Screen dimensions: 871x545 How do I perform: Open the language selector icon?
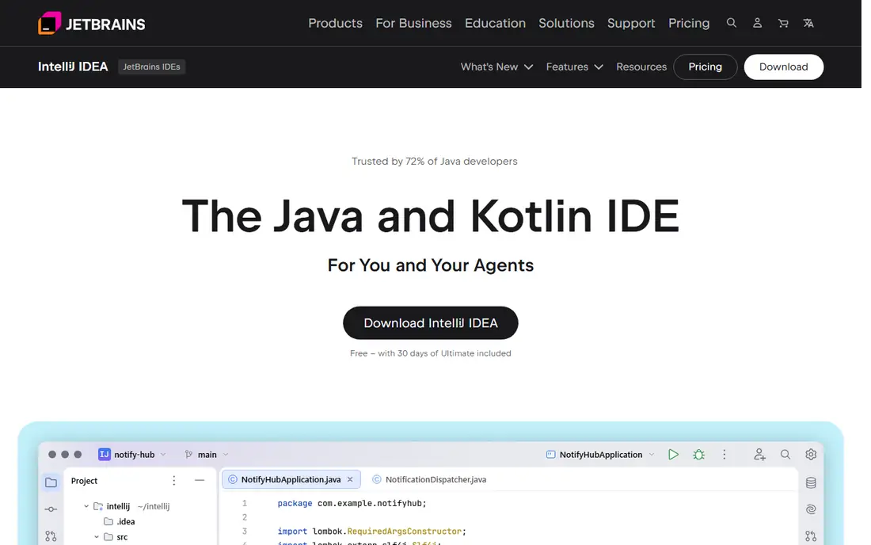(808, 23)
